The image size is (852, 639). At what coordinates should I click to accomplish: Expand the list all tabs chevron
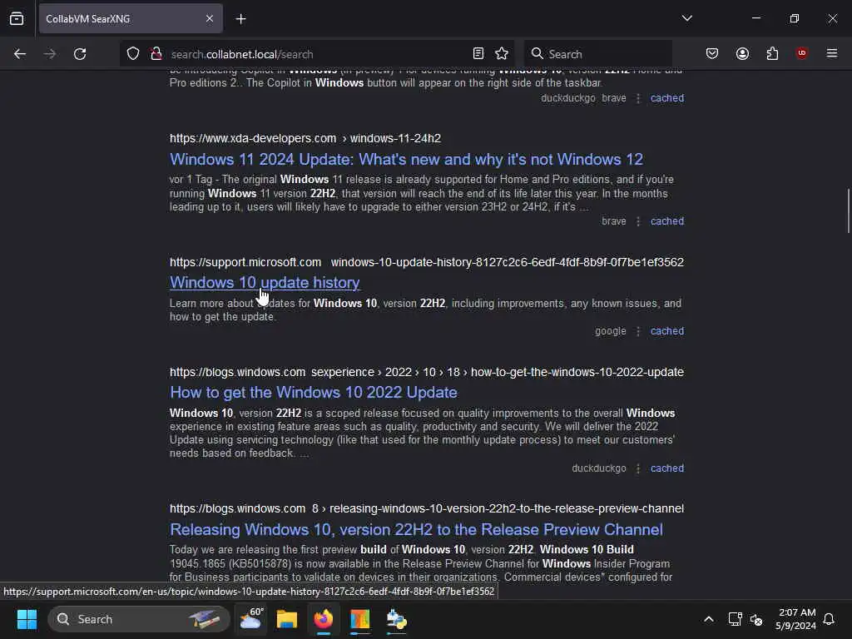click(686, 18)
